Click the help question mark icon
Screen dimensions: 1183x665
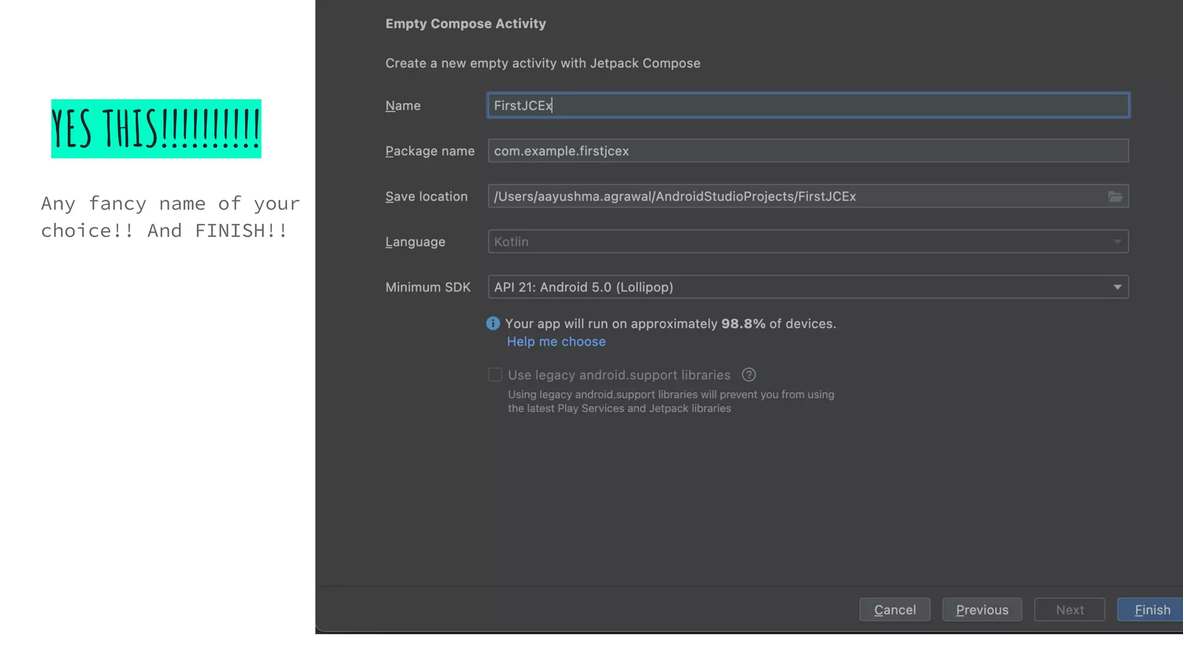[749, 375]
